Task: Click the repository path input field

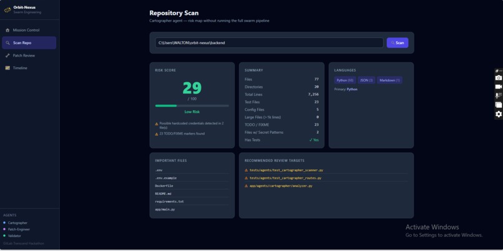Action: [x=269, y=42]
